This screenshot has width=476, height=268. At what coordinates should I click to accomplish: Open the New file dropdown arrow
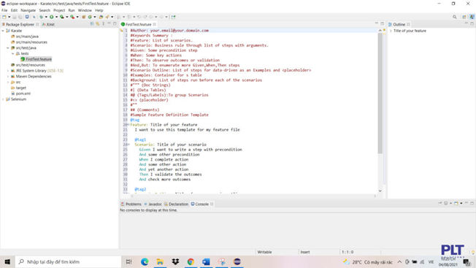(9, 17)
